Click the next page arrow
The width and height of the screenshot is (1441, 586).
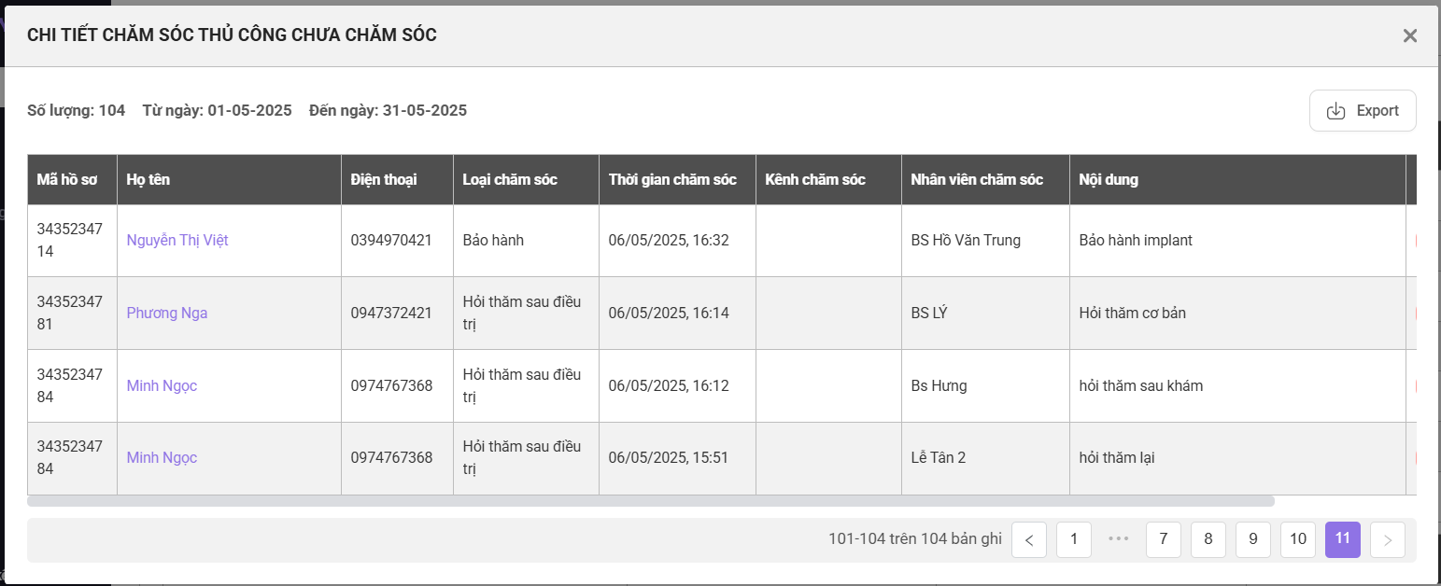1387,540
